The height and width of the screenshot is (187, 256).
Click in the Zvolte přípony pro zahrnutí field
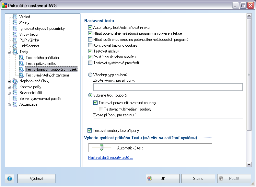[x=168, y=122]
